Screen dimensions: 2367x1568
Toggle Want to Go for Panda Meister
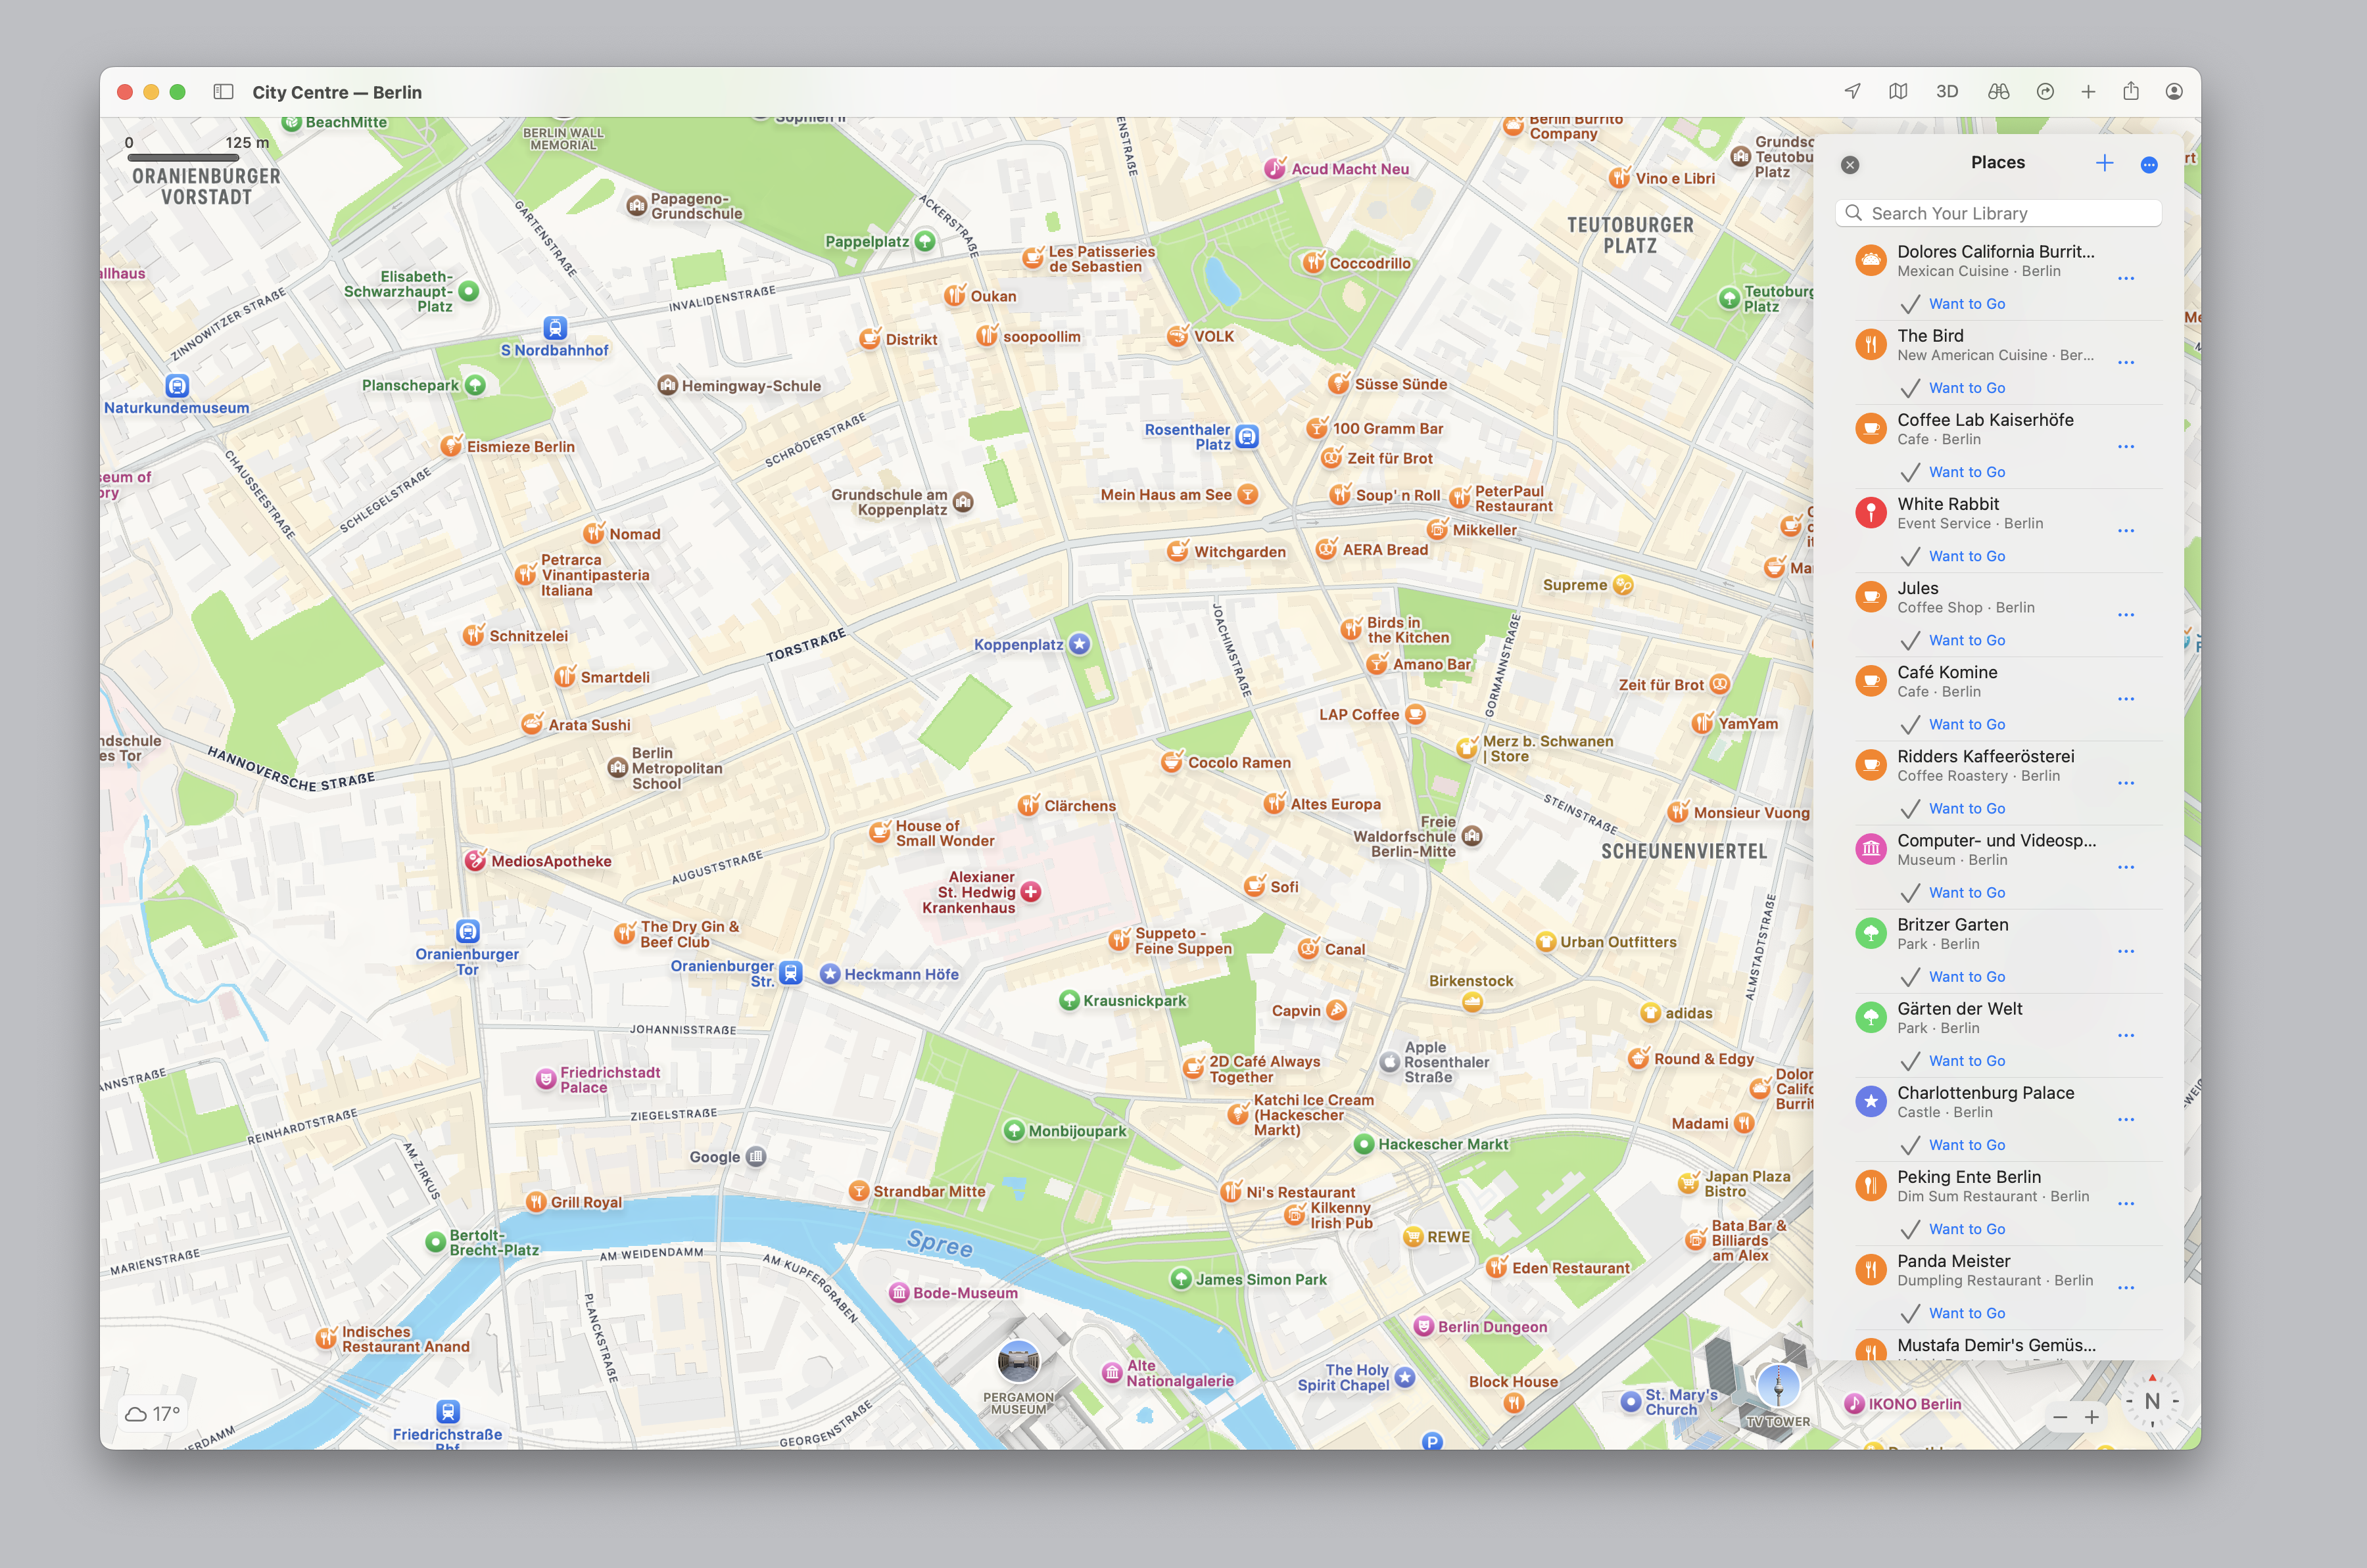click(1954, 1313)
